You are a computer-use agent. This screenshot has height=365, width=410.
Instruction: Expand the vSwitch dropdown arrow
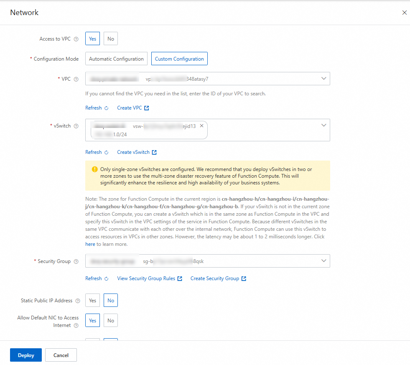click(x=324, y=125)
